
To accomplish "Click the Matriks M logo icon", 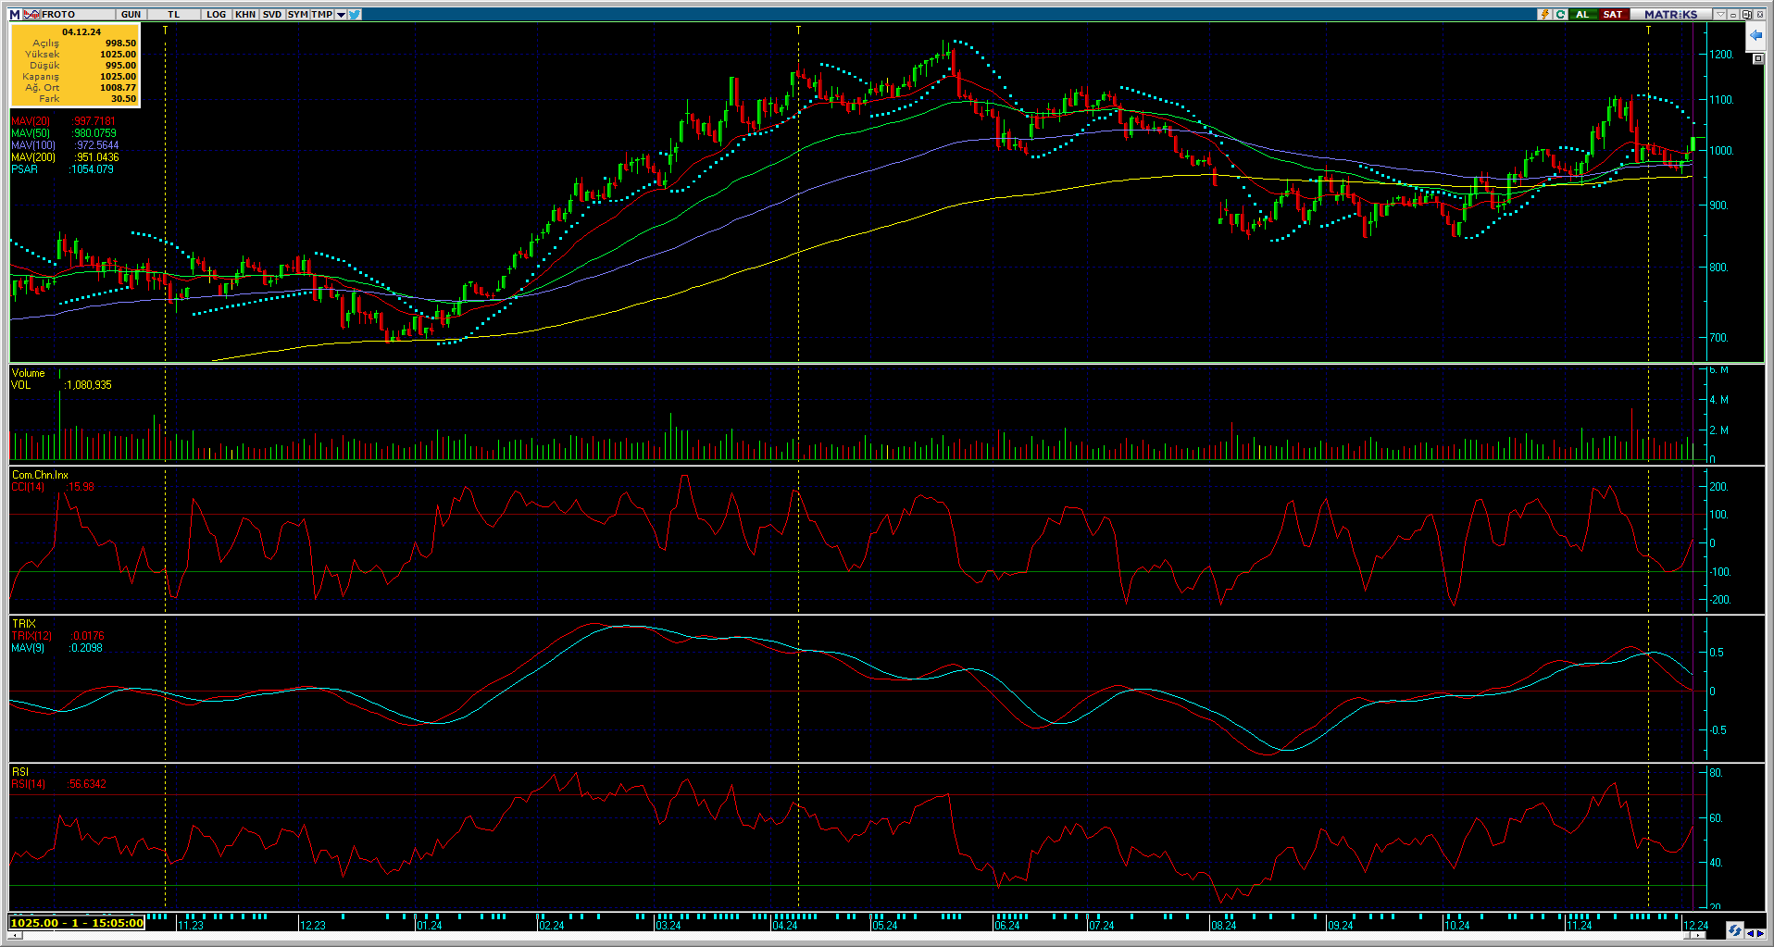I will [x=15, y=15].
